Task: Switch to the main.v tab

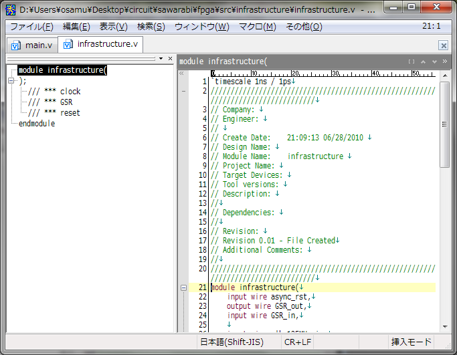Action: tap(32, 45)
